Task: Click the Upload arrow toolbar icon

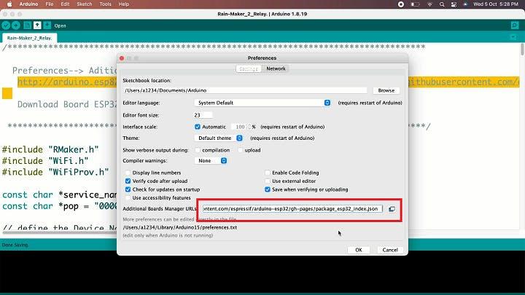Action: click(x=16, y=25)
